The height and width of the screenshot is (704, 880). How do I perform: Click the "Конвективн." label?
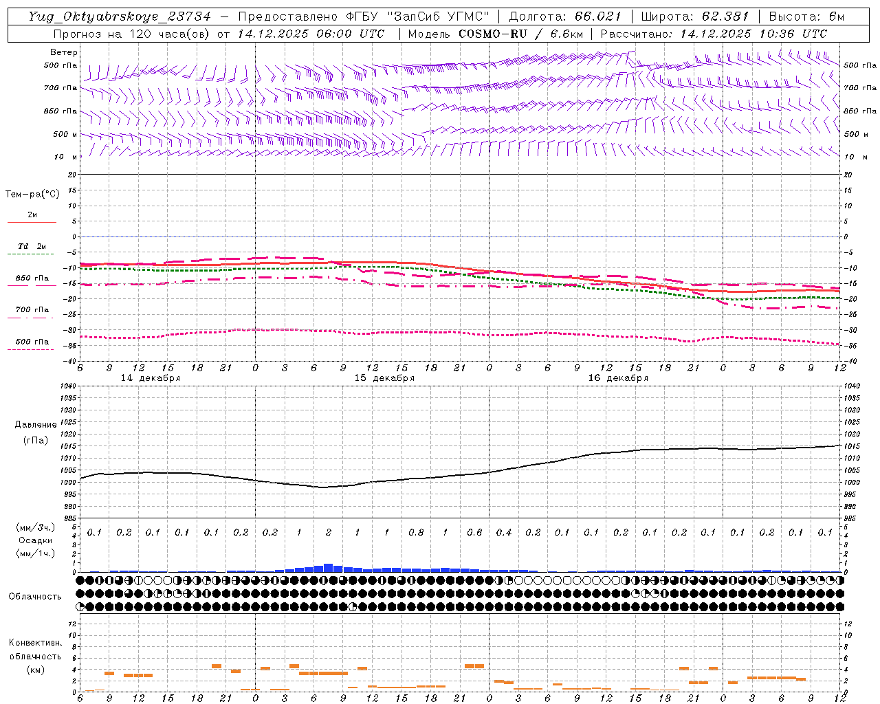pyautogui.click(x=36, y=643)
